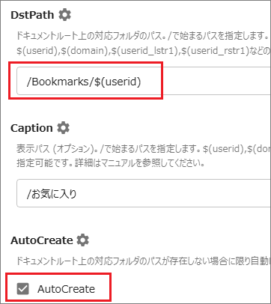Toggle the AutoCreate checkbox
The image size is (271, 304).
(x=22, y=289)
